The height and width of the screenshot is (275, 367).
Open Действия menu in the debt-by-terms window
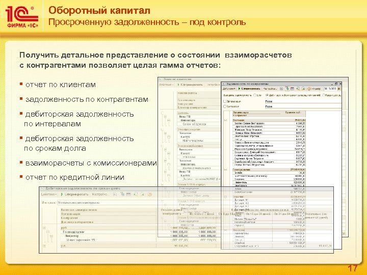(49, 195)
